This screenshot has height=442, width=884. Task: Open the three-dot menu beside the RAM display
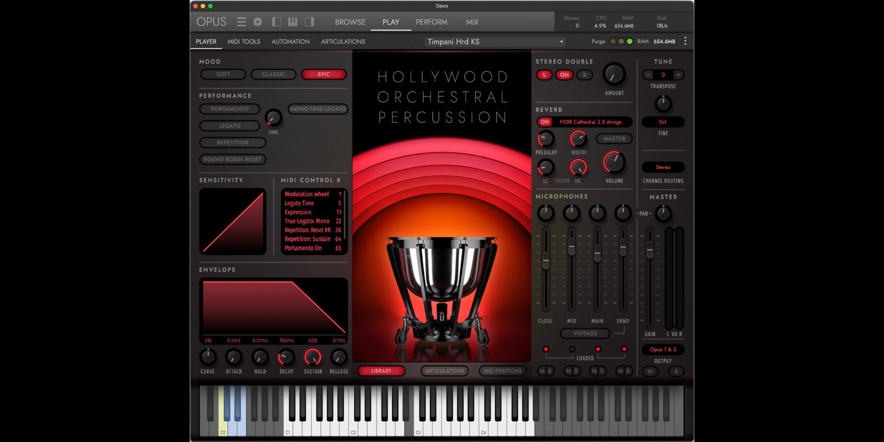[x=686, y=42]
